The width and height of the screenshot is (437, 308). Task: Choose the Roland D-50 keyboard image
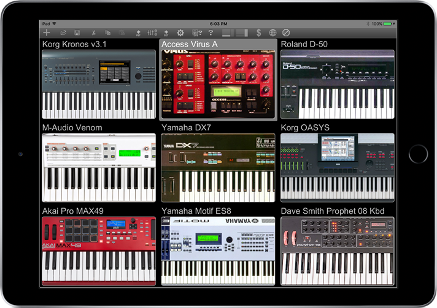[x=338, y=85]
